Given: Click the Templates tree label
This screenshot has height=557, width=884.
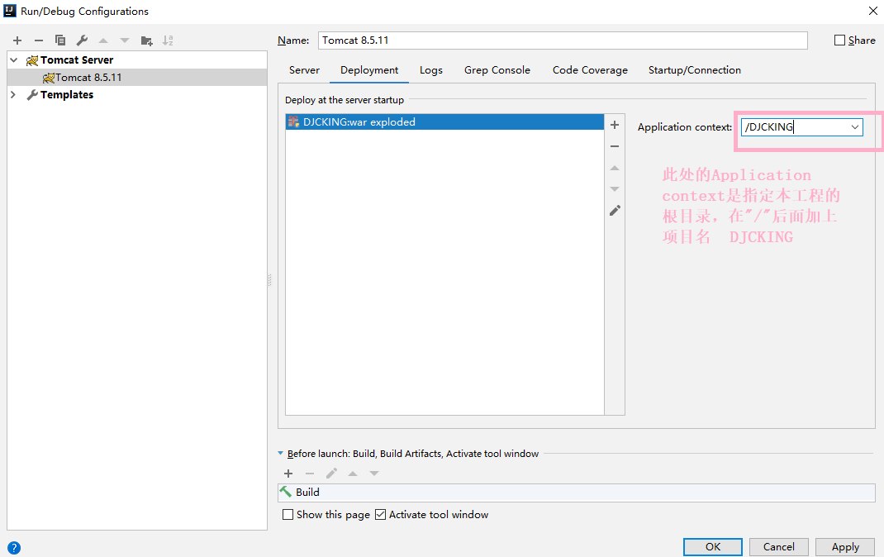Looking at the screenshot, I should pos(67,95).
